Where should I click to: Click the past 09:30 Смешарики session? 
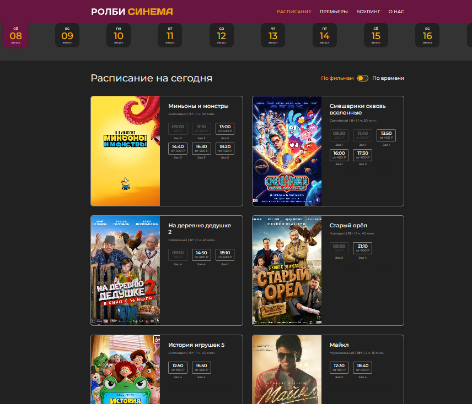(339, 135)
